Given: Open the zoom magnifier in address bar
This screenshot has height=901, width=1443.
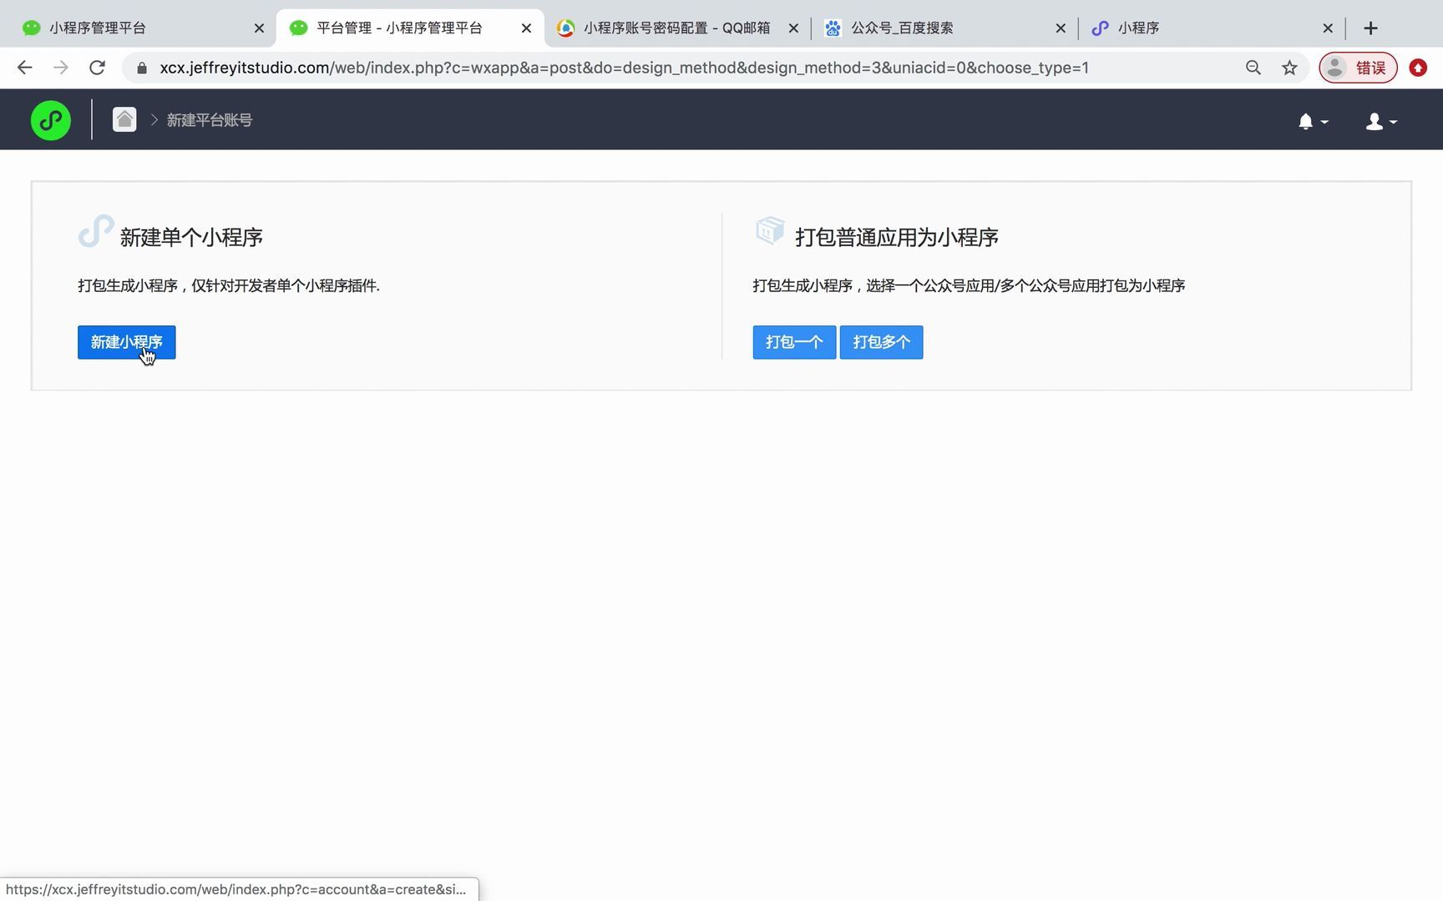Looking at the screenshot, I should pos(1253,68).
